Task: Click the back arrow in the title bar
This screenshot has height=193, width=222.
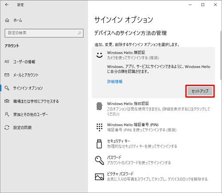Action: (x=7, y=5)
